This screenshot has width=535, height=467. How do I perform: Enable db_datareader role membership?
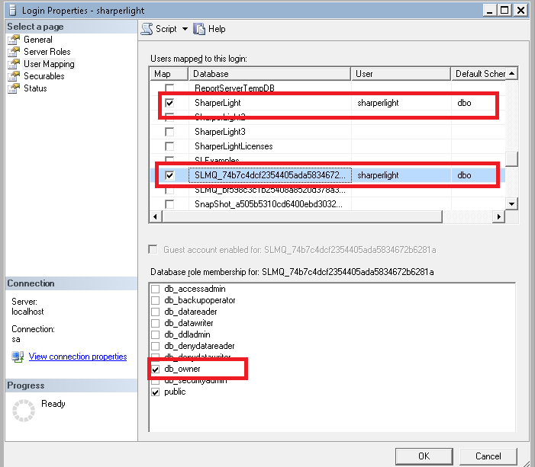[155, 312]
